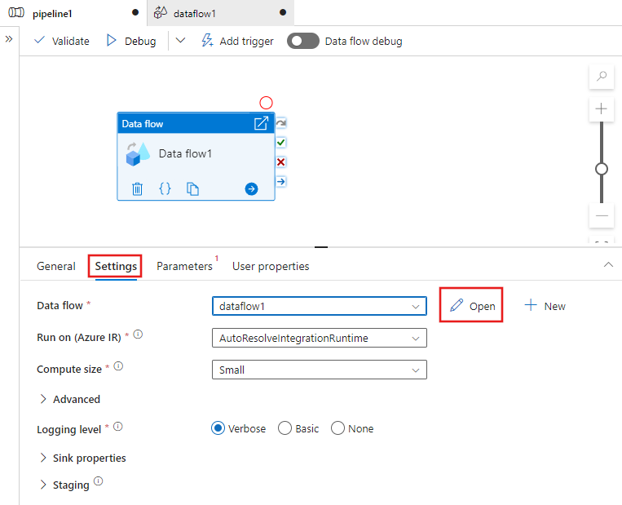
Task: Open the User properties tab
Action: pyautogui.click(x=271, y=267)
